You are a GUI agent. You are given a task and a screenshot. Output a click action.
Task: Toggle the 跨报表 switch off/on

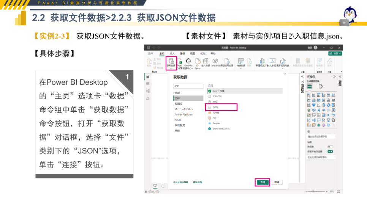(x=330, y=147)
